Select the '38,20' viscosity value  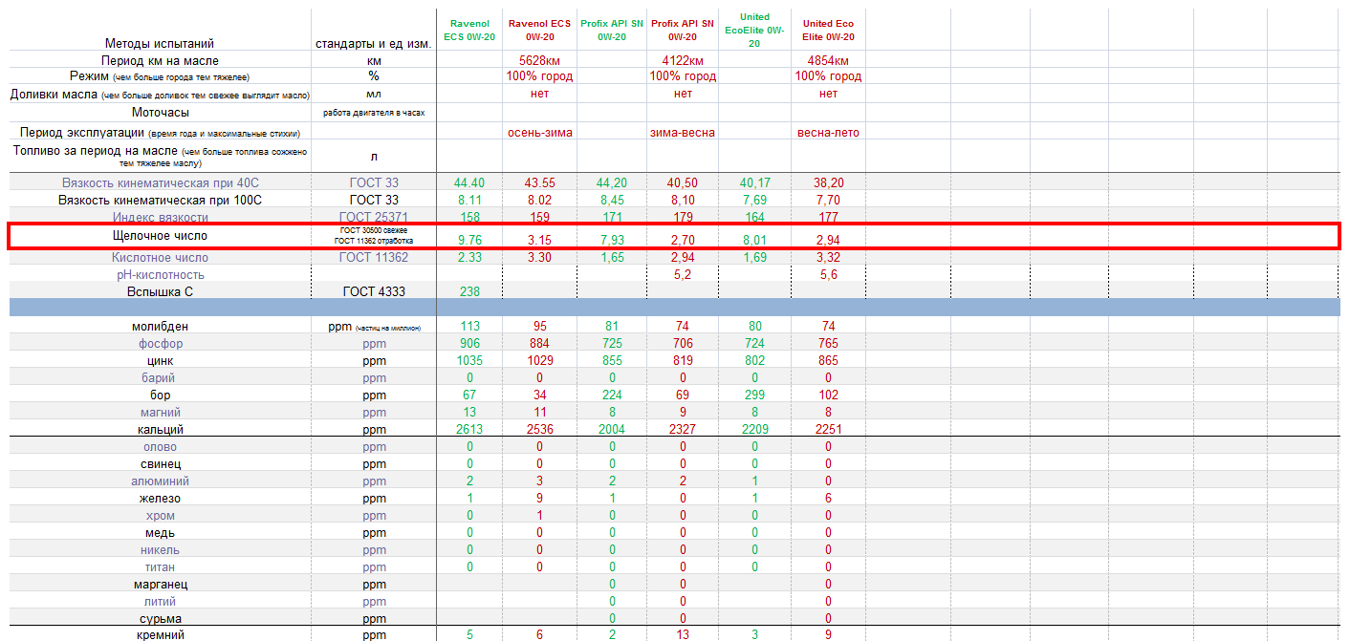pos(829,182)
